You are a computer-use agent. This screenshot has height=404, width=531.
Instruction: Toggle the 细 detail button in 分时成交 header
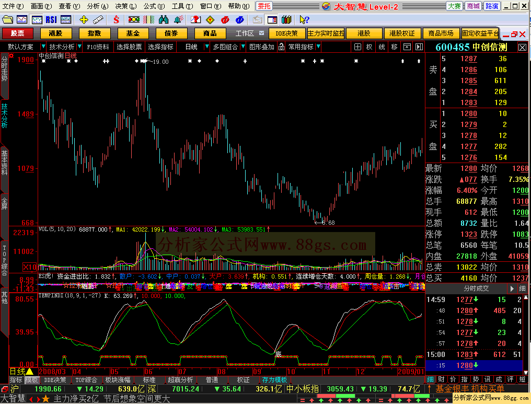coord(522,288)
